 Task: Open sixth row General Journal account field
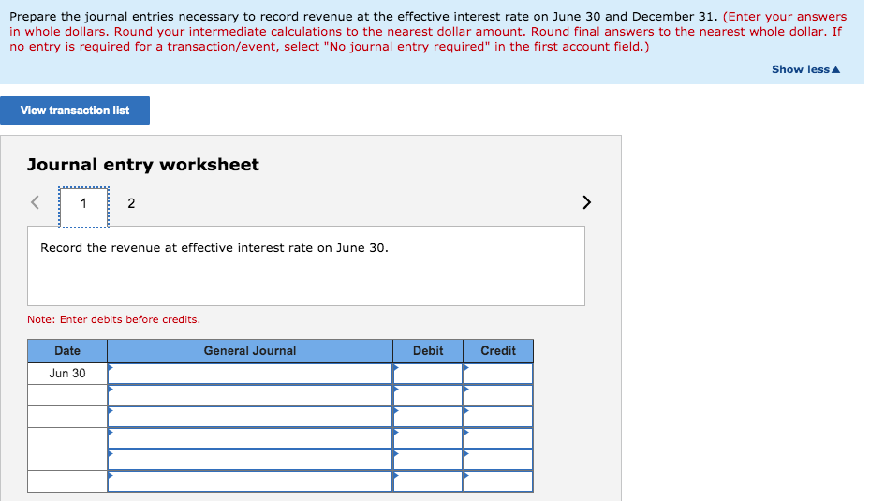click(x=250, y=481)
